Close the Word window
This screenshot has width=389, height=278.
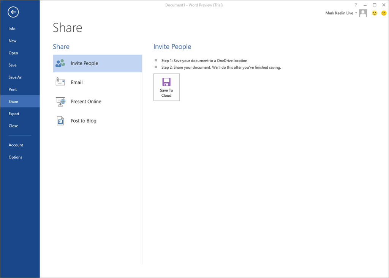pyautogui.click(x=384, y=5)
